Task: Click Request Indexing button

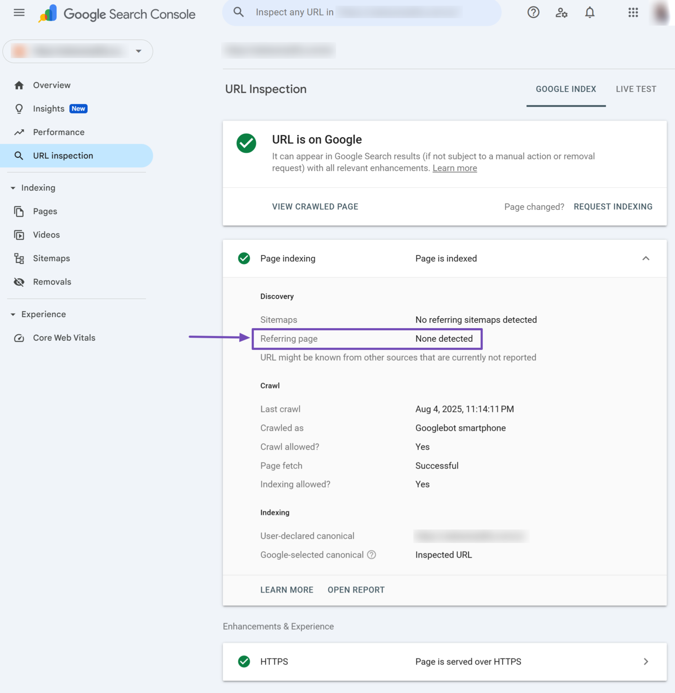Action: point(613,207)
